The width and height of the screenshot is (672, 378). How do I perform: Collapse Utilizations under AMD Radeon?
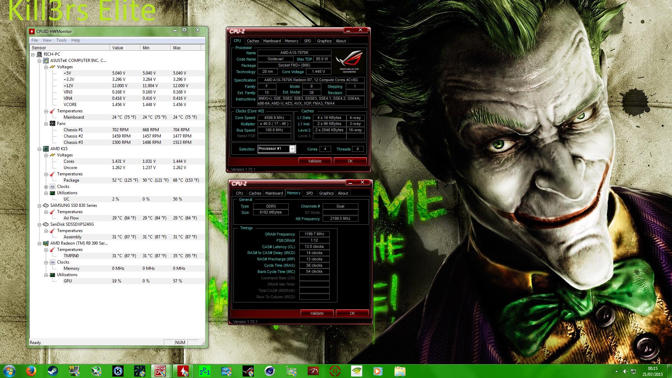coord(46,275)
